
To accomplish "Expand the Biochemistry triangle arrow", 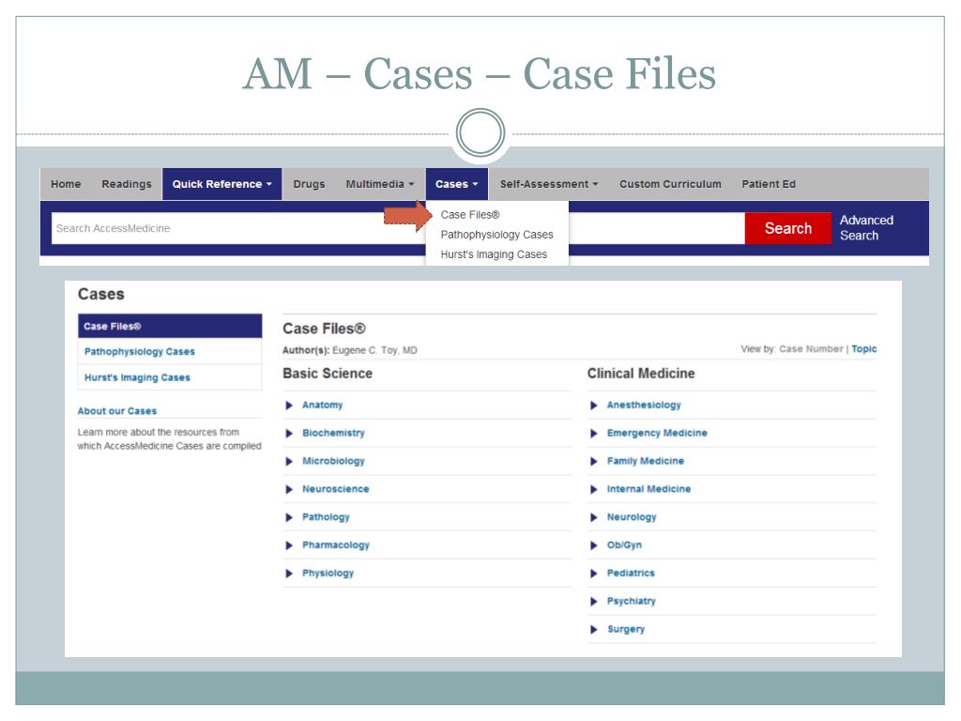I will [289, 434].
